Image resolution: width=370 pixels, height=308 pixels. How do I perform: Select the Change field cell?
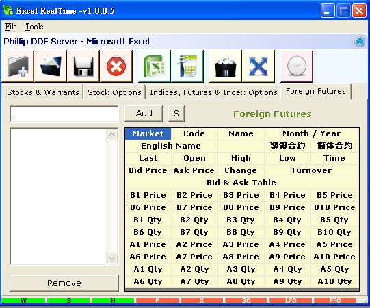(x=241, y=170)
